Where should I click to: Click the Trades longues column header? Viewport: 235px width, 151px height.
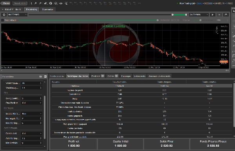[x=164, y=82]
